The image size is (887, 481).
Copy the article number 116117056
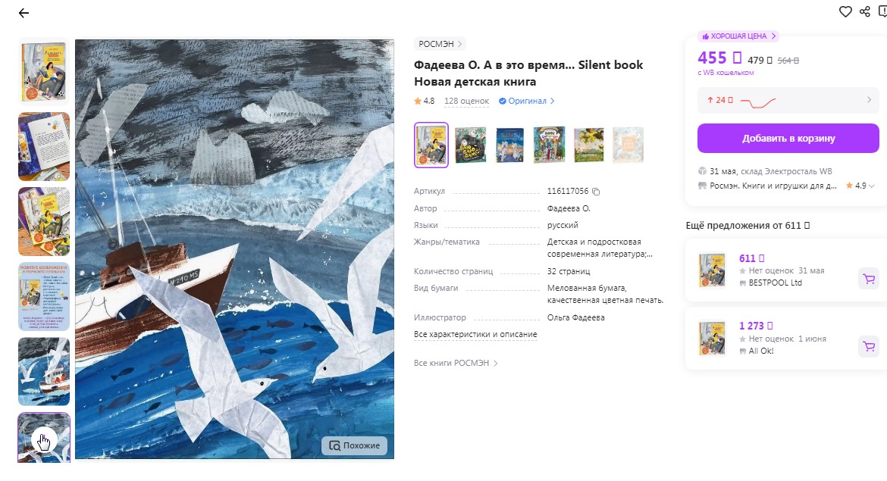click(x=596, y=192)
